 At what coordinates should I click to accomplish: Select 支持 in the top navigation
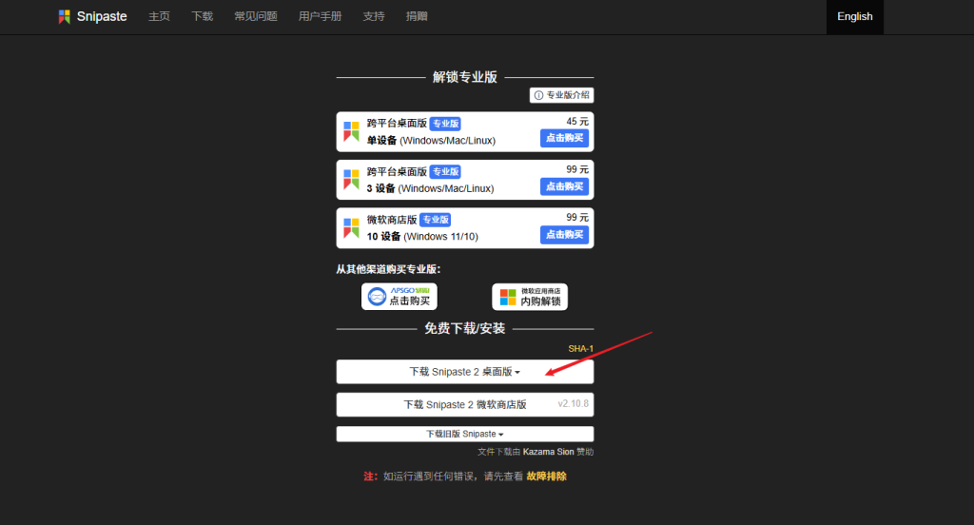[x=373, y=17]
